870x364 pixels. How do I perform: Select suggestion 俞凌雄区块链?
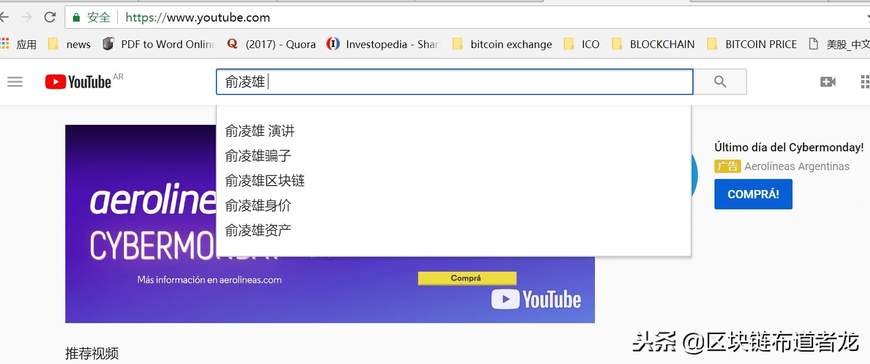click(x=454, y=181)
